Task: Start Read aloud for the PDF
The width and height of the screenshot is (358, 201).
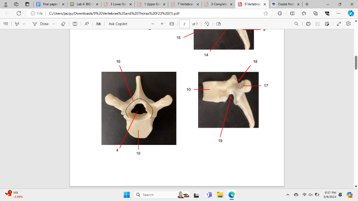Action: coord(87,24)
